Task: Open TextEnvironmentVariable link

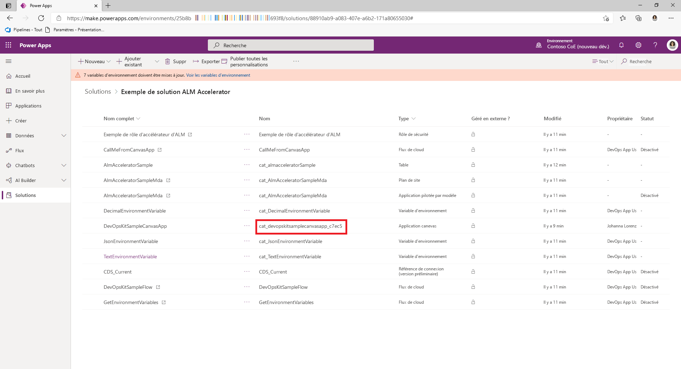Action: [130, 257]
